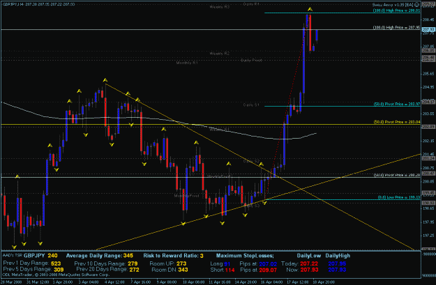Image resolution: width=436 pixels, height=285 pixels.
Task: Click the Prev 10 Days Range value 279
Action: [133, 263]
